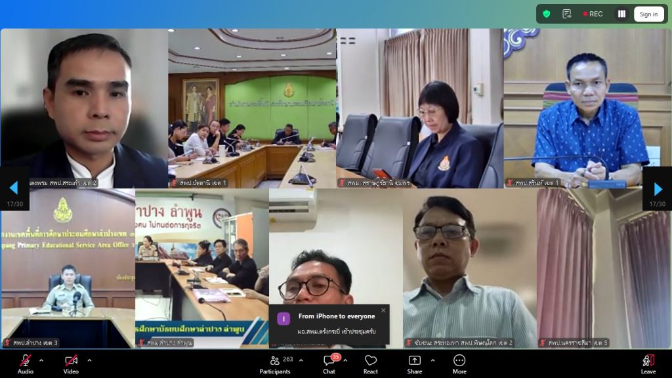Click the green encryption shield icon

547,14
